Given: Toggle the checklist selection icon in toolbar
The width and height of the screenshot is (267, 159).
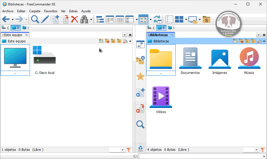Looking at the screenshot, I should [x=169, y=19].
